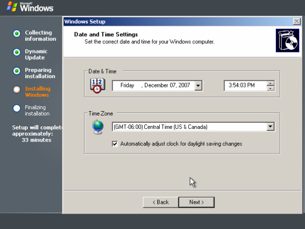Screen dimensions: 305x229
Task: Toggle automatic daylight saving adjustment checkbox
Action: point(115,144)
